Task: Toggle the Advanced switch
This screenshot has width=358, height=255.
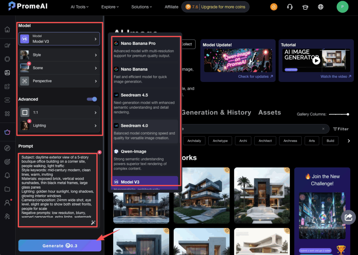Action: click(92, 99)
